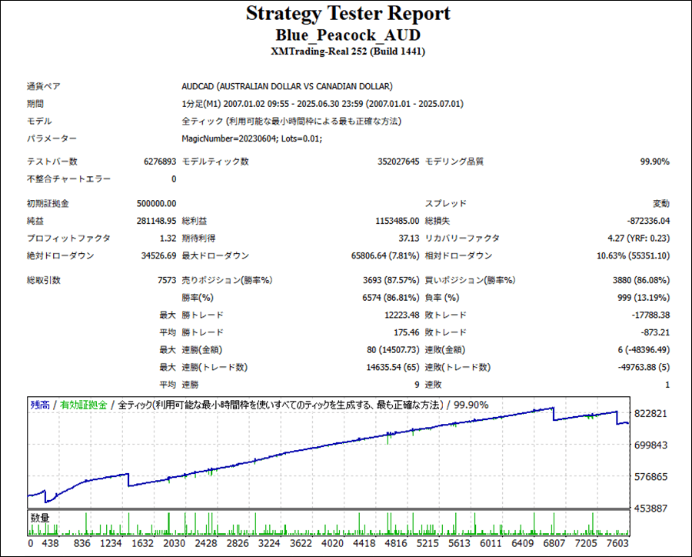Click expected payoff value '37.13'

tap(409, 238)
